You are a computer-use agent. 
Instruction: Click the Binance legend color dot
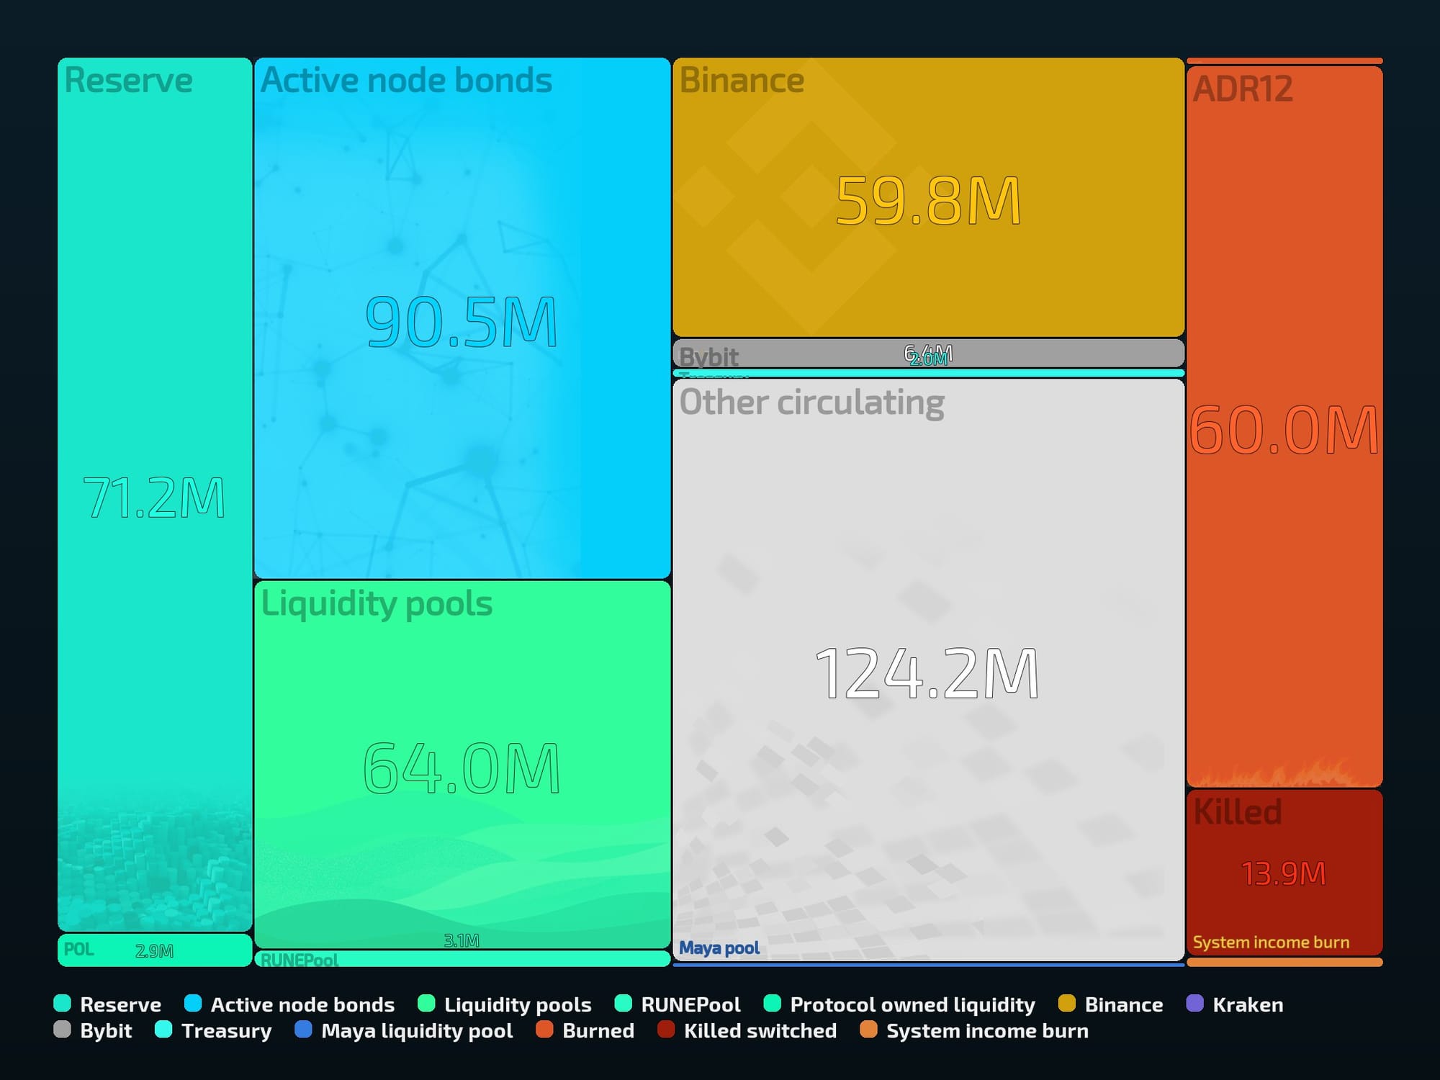pos(1067,1003)
